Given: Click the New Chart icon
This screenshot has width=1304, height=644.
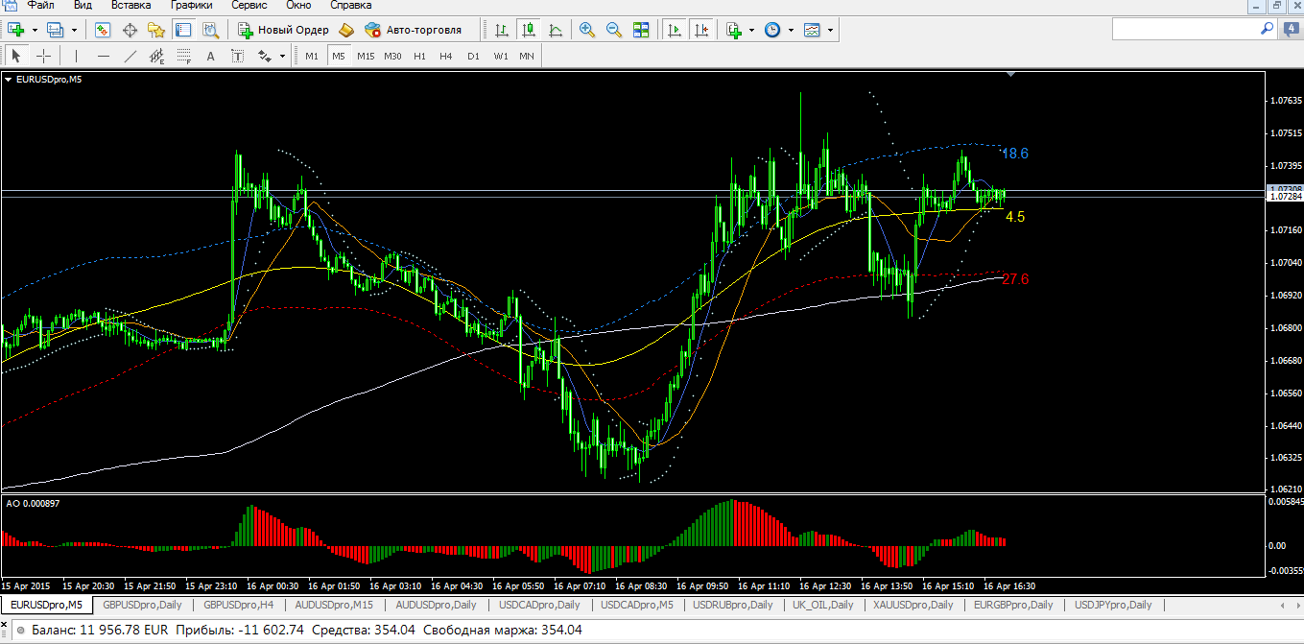Looking at the screenshot, I should (x=16, y=30).
